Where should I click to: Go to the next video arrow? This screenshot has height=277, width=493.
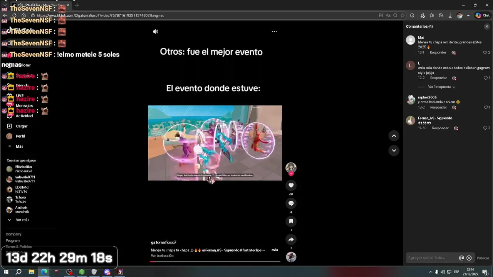tap(394, 150)
